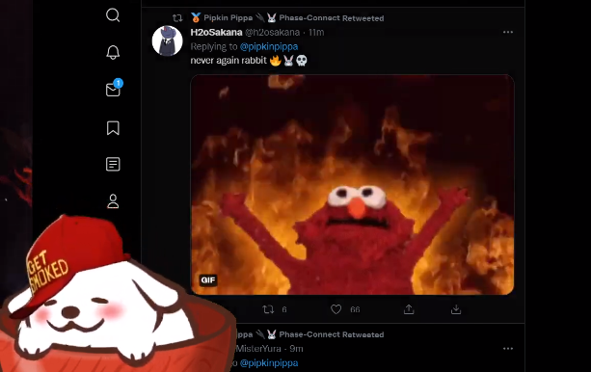Open the Lists icon in sidebar
This screenshot has width=591, height=372.
[113, 165]
